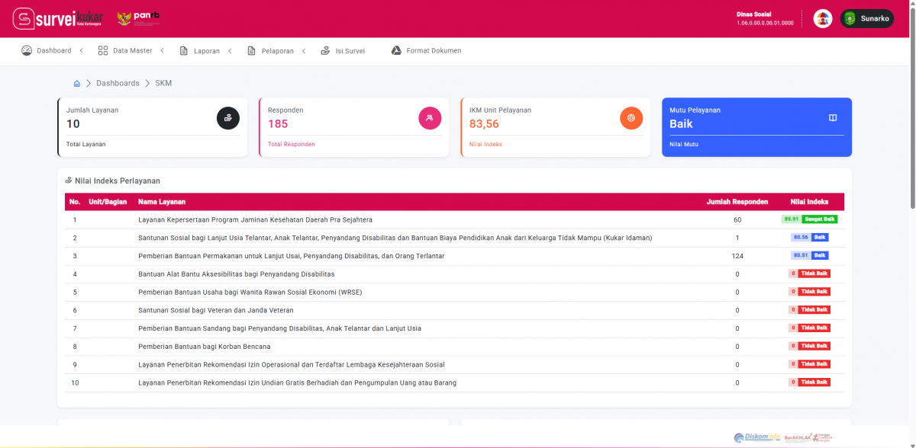Click the orange IKM Unit Pelayanan icon
The image size is (916, 448).
point(631,118)
